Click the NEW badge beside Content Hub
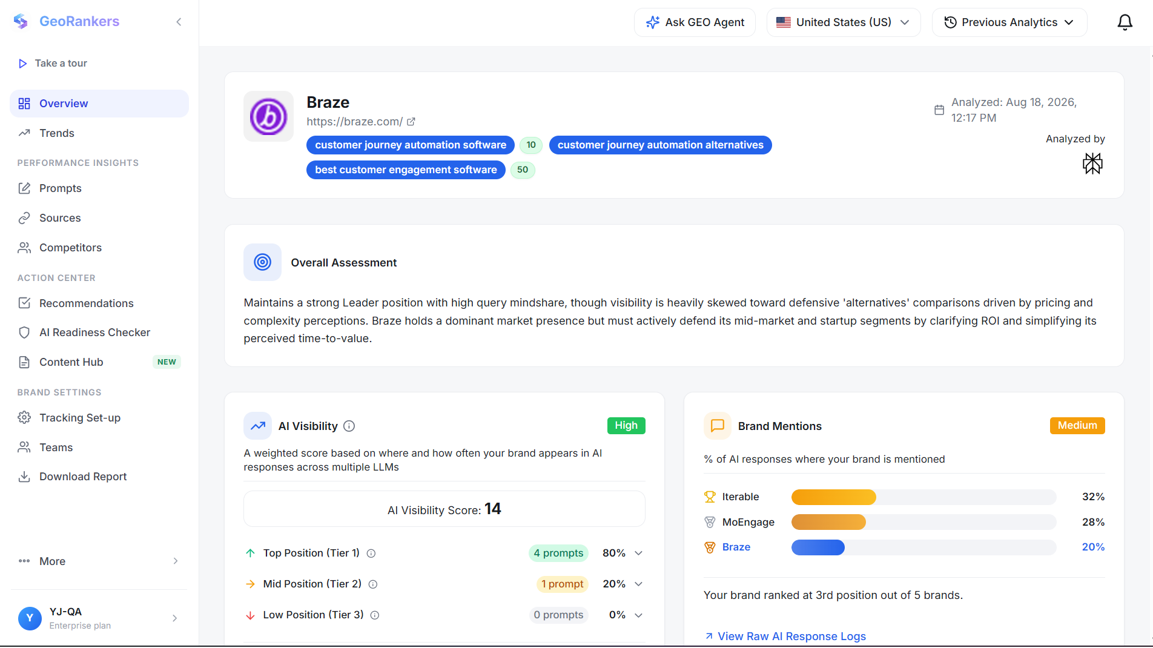Screen dimensions: 1153x648 [x=167, y=362]
